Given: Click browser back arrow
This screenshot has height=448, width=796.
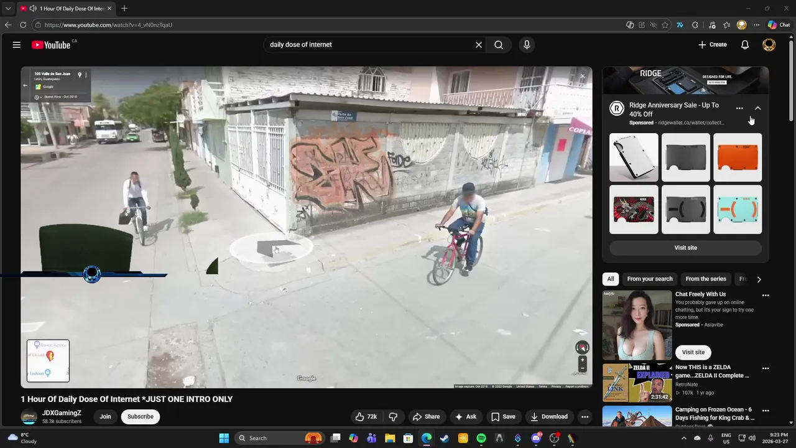Looking at the screenshot, I should (8, 25).
